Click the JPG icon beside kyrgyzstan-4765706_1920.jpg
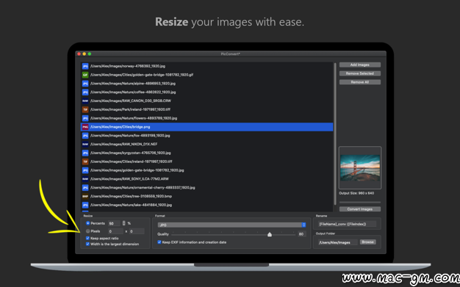The image size is (460, 287). click(x=85, y=153)
